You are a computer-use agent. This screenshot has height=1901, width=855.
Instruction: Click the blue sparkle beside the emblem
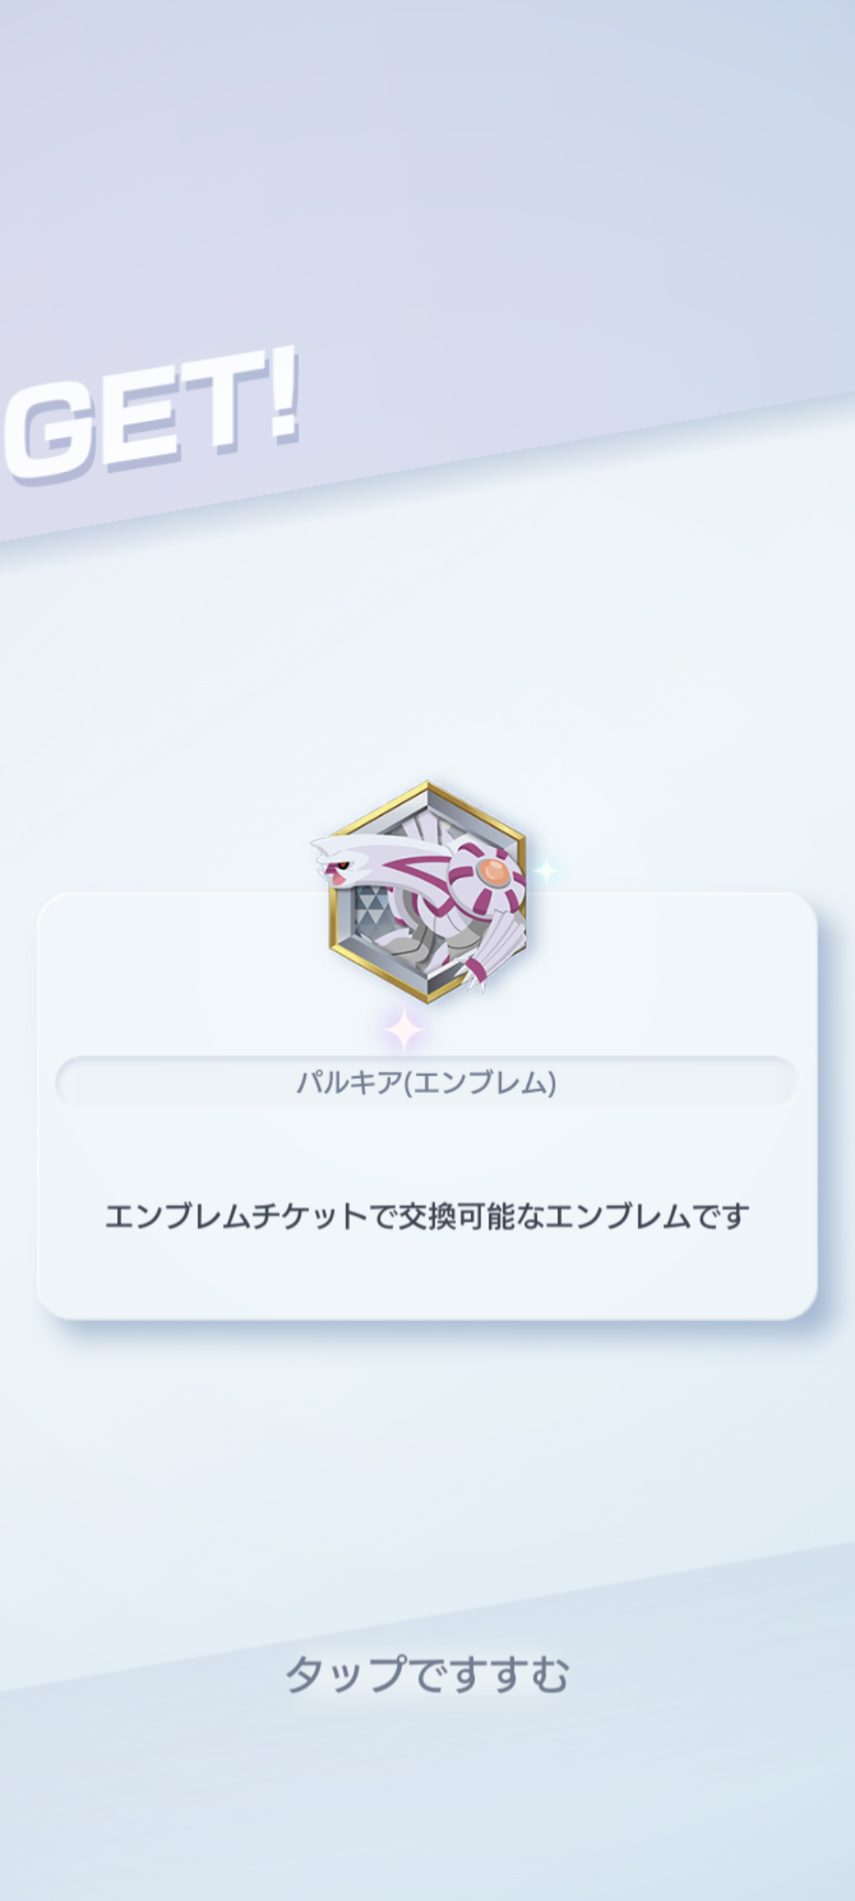point(545,870)
